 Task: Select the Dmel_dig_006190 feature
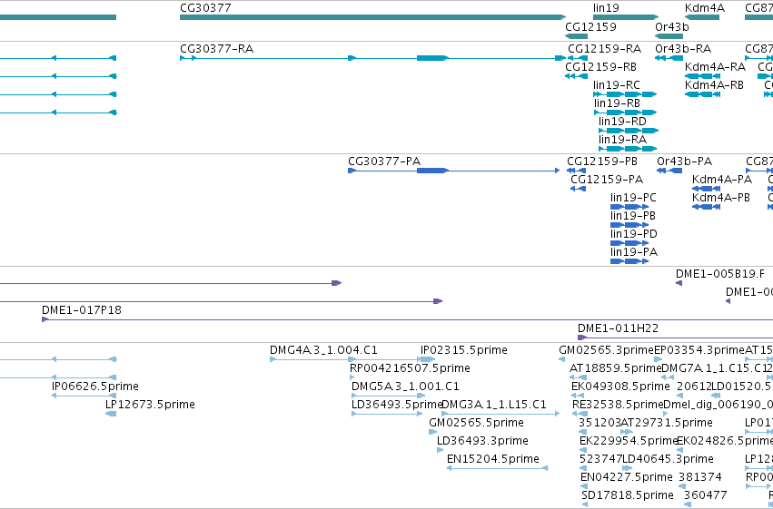coord(668,415)
